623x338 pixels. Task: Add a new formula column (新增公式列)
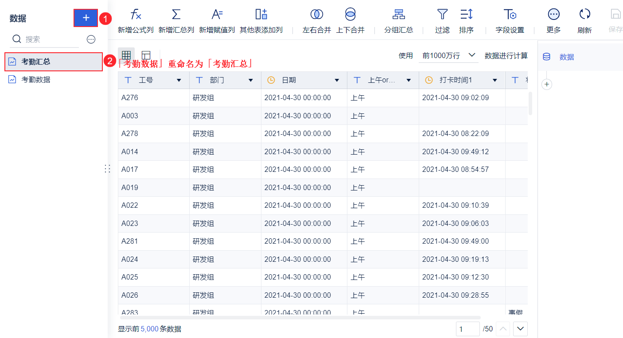pos(136,21)
